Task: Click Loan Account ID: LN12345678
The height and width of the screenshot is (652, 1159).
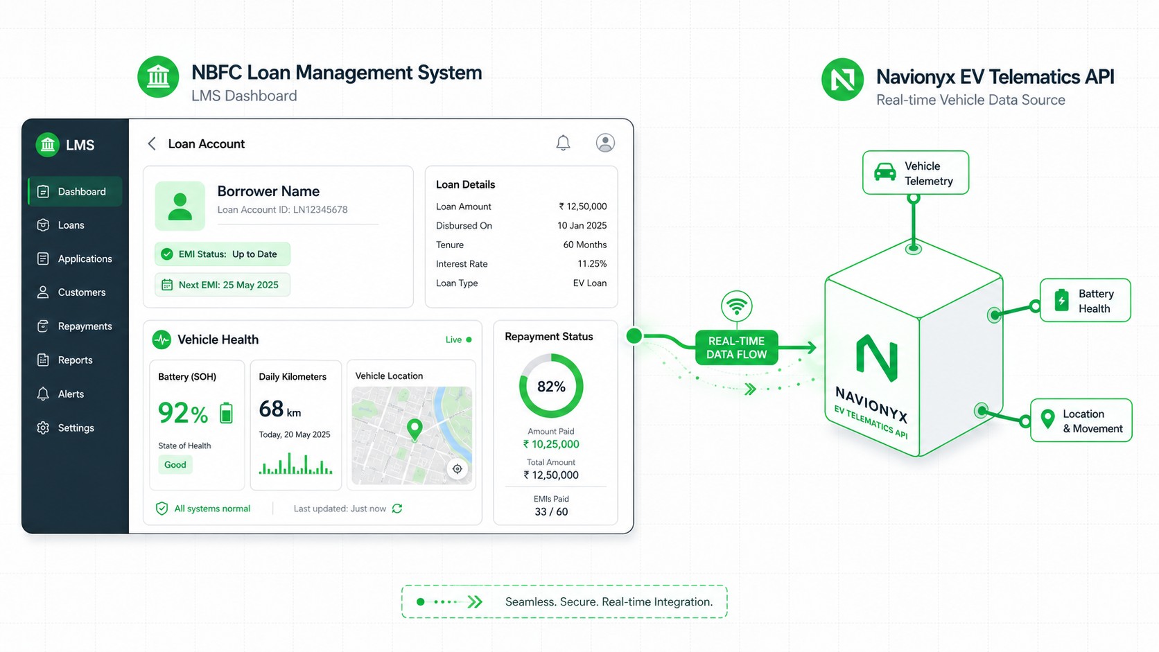Action: pyautogui.click(x=283, y=210)
